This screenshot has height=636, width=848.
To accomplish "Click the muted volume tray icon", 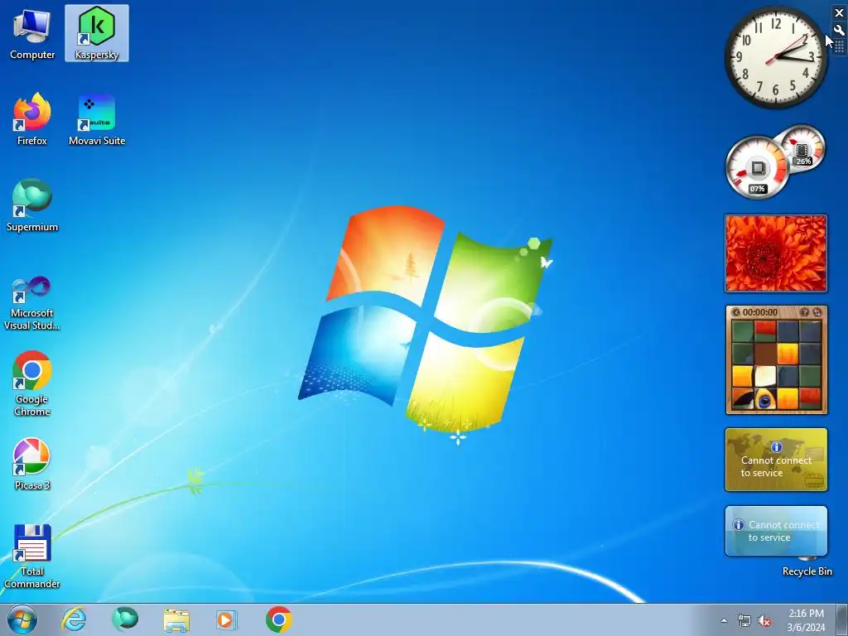I will (x=764, y=620).
